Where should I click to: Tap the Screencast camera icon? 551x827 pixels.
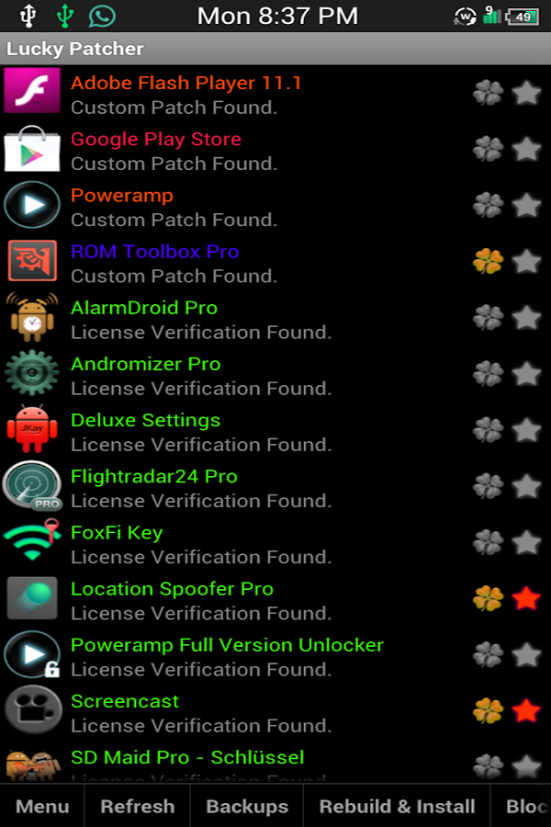33,709
